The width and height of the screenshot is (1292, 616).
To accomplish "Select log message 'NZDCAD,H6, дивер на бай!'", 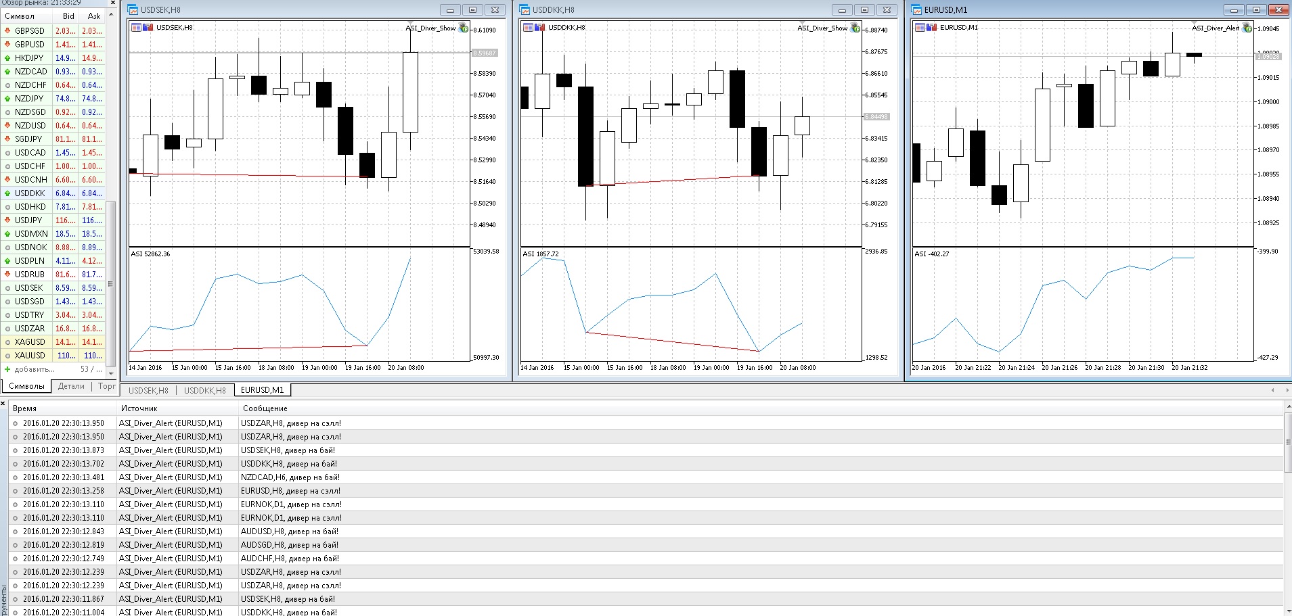I will [x=290, y=477].
